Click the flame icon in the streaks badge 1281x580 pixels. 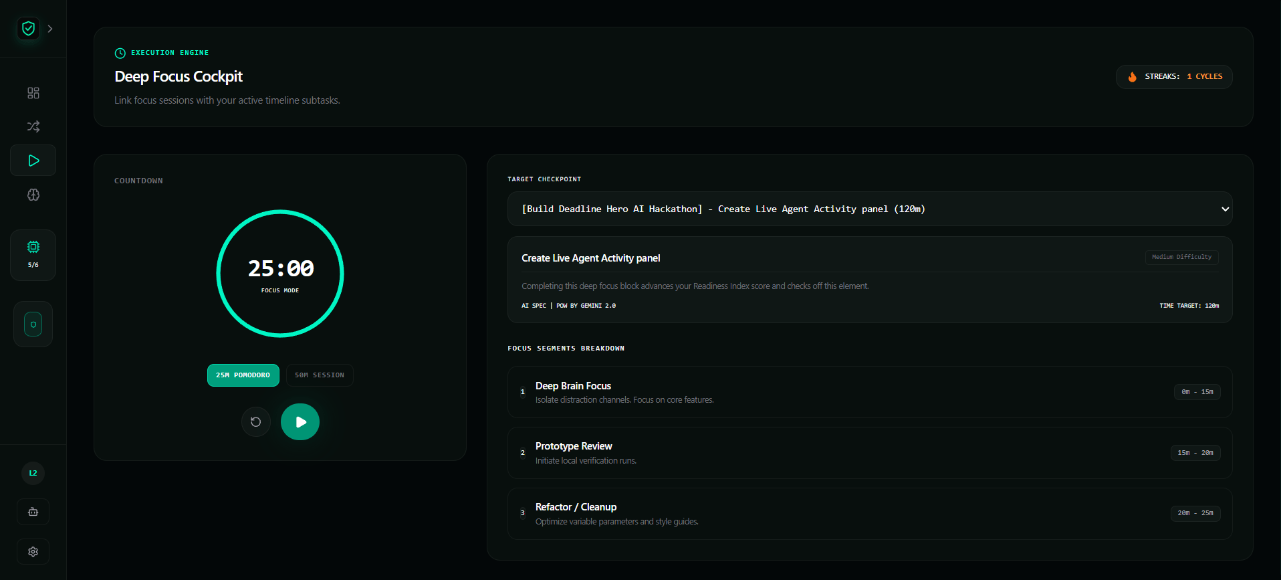tap(1133, 77)
